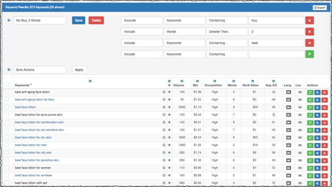Google search icon for 'best face lotion'

click(164, 107)
